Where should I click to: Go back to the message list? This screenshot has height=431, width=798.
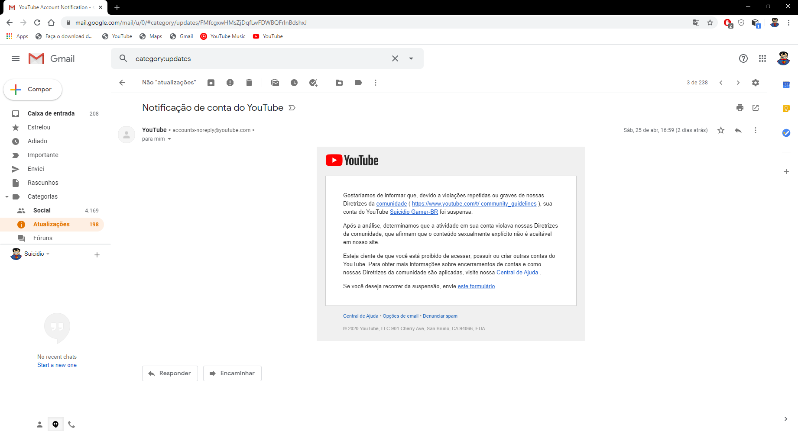pos(122,83)
